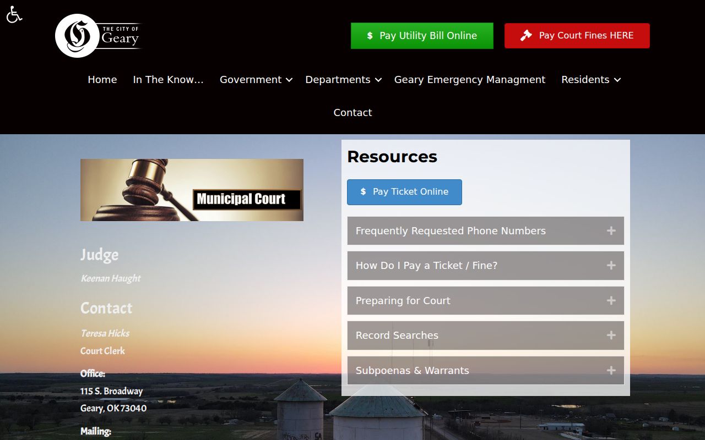Open the In The Know… page
705x440 pixels.
[x=169, y=80]
